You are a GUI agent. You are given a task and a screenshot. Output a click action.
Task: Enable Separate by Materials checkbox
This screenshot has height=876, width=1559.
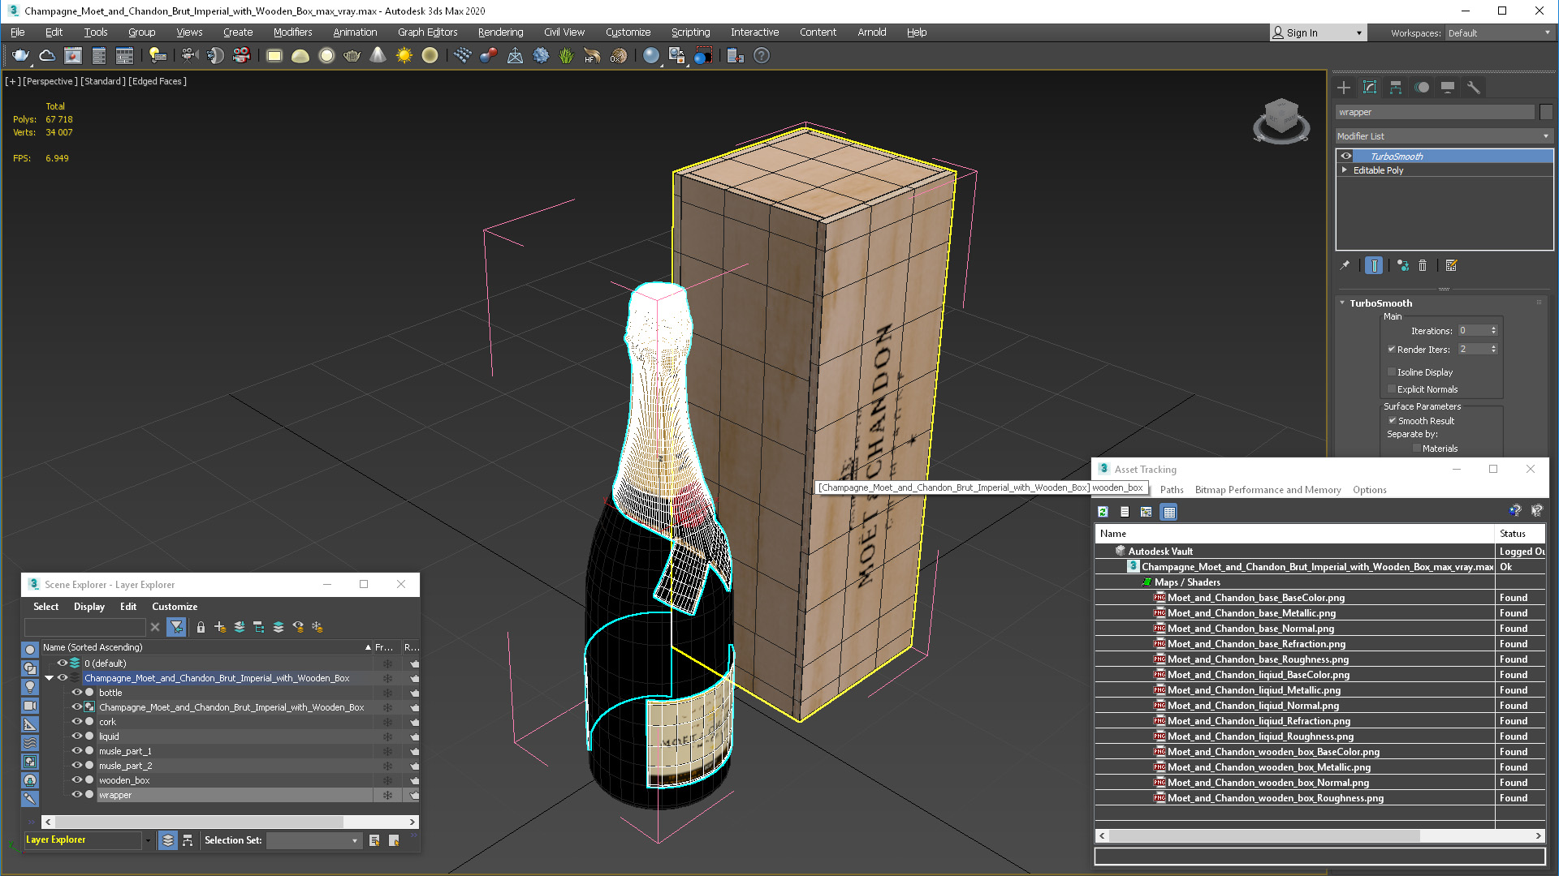point(1417,449)
